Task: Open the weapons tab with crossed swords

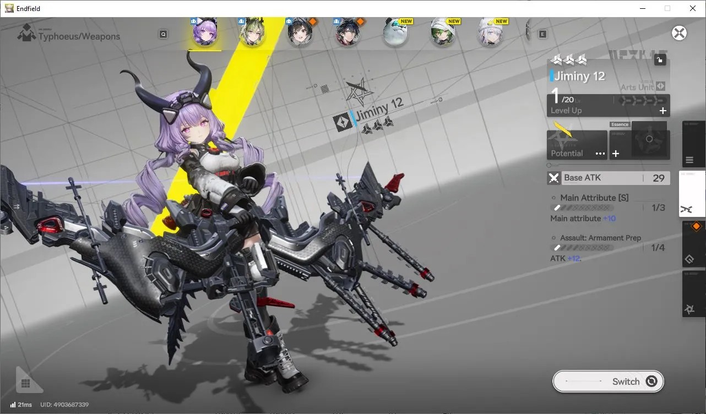Action: (x=692, y=194)
